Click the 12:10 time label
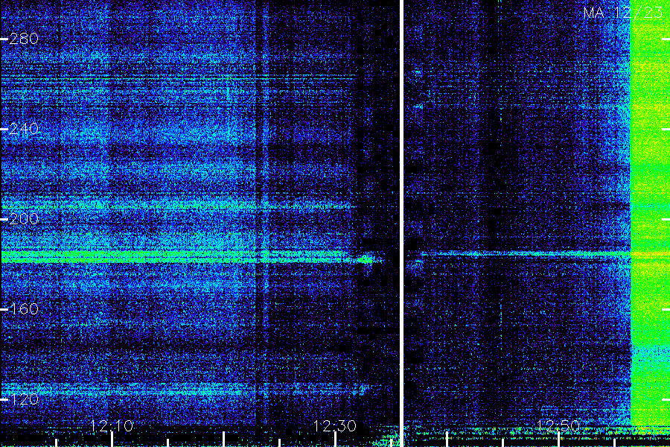670x447 pixels. click(112, 425)
